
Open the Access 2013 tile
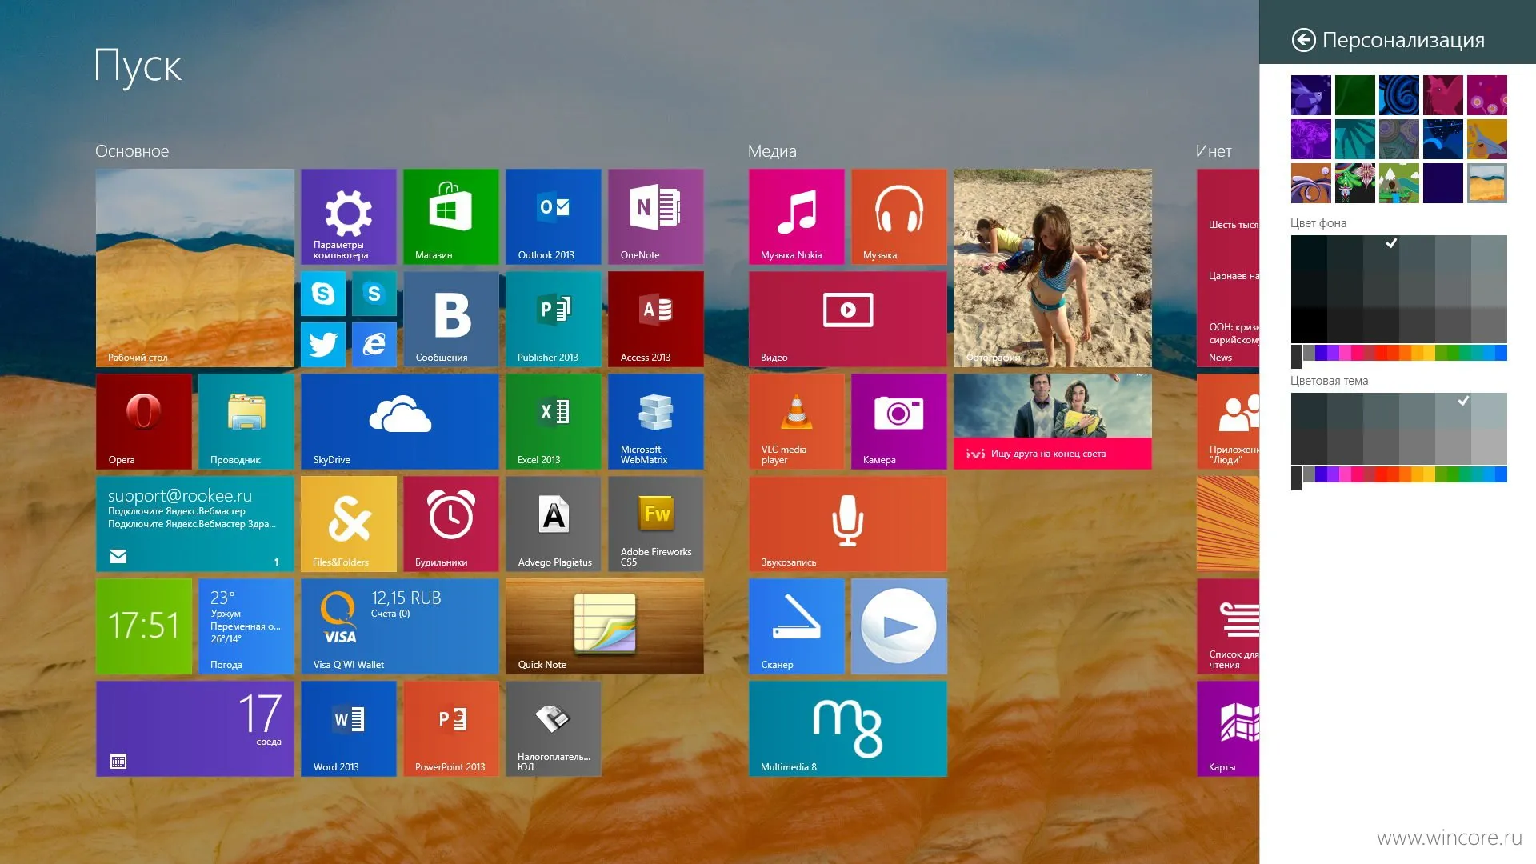655,318
